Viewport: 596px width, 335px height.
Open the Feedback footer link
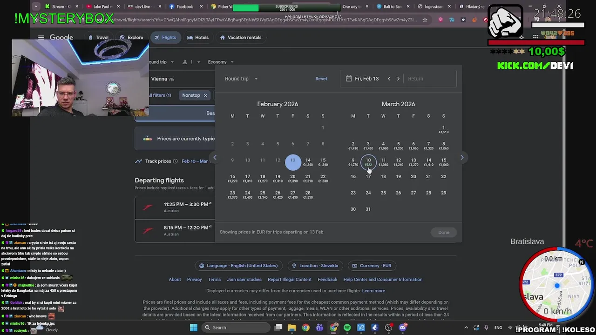point(327,280)
